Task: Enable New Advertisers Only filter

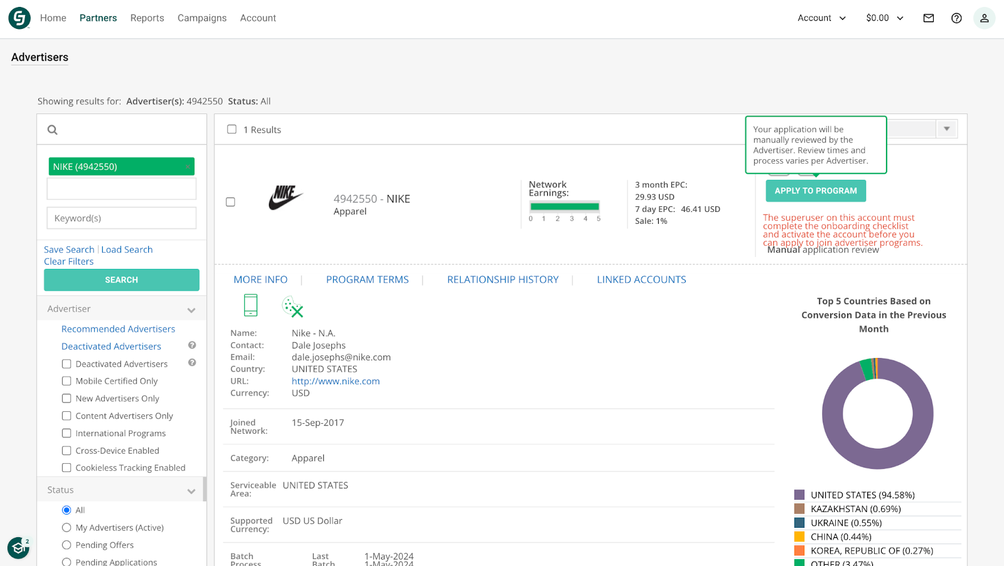Action: pos(67,399)
